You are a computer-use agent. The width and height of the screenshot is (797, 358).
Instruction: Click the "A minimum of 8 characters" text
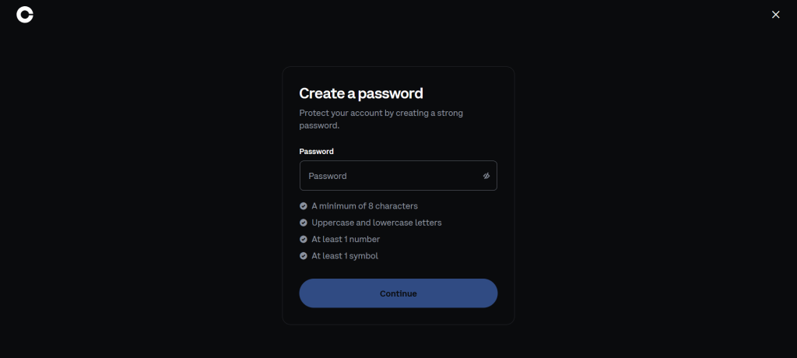pyautogui.click(x=364, y=206)
